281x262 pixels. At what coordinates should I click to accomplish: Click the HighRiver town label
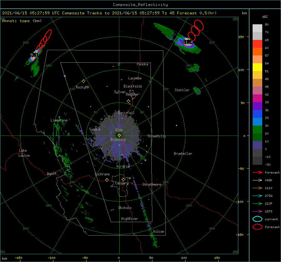(130, 219)
